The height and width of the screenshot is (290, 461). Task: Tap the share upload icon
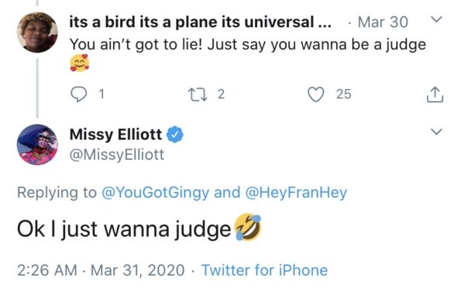tap(435, 95)
